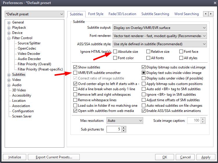This screenshot has width=218, height=163.
Task: Check Ignore BR tag in SMI subtitles
Action: pos(143,95)
